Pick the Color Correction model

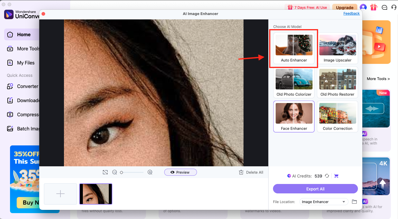coord(338,117)
